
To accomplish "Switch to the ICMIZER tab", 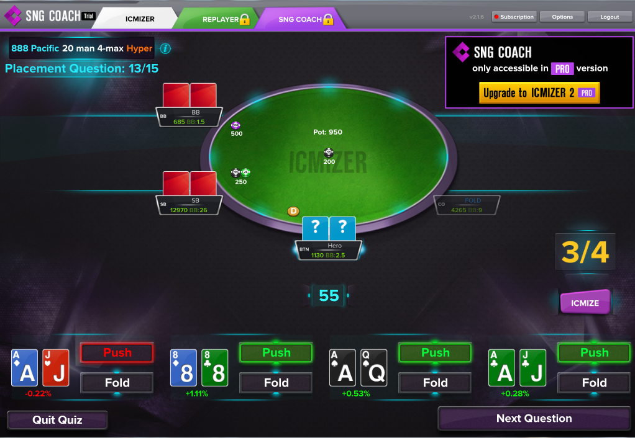I will pyautogui.click(x=137, y=19).
